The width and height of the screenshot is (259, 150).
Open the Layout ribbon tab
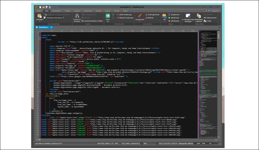click(x=107, y=11)
